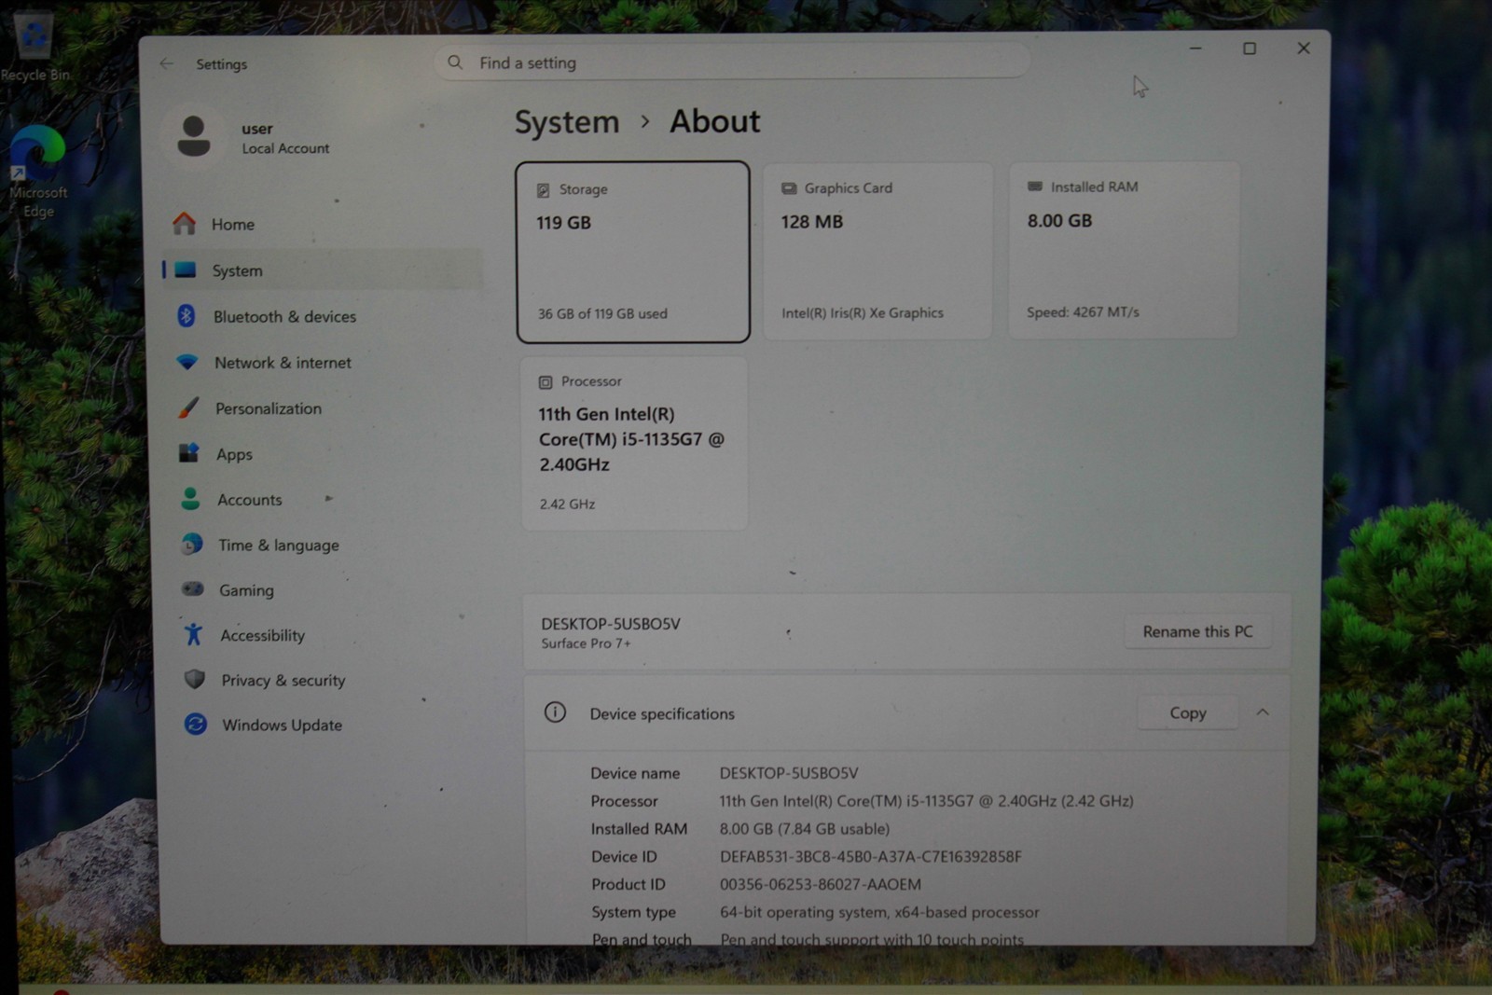Open Microsoft Edge desktop shortcut
The height and width of the screenshot is (995, 1492).
[x=37, y=173]
